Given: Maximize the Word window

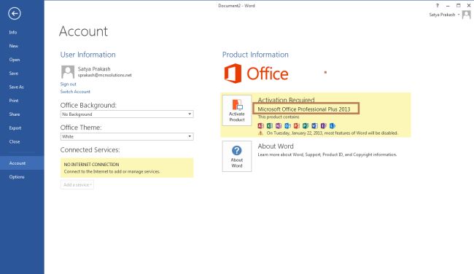Looking at the screenshot, I should pyautogui.click(x=458, y=5).
